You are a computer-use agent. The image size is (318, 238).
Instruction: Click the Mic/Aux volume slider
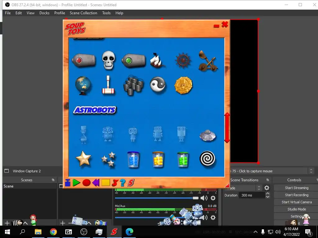157,218
